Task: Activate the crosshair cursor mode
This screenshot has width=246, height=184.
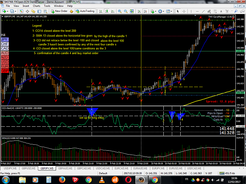Action: 184,11
